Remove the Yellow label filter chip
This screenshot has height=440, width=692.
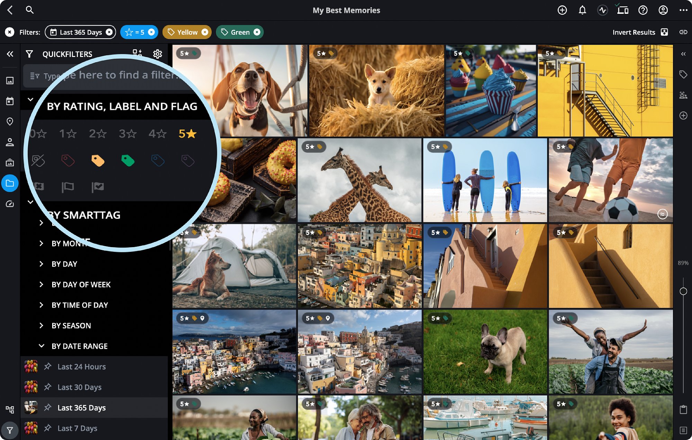click(205, 32)
